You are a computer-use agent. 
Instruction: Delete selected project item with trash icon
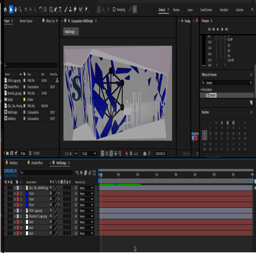pos(30,153)
